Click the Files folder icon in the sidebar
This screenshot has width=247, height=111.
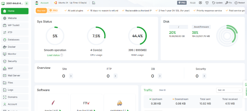tap(5, 83)
